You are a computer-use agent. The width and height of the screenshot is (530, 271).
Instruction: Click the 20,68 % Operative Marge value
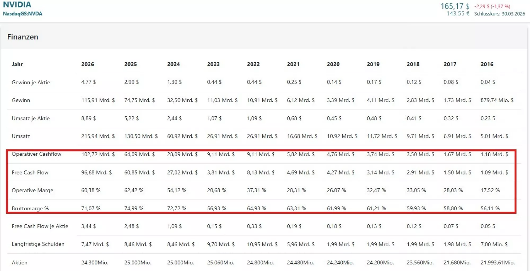tap(217, 190)
